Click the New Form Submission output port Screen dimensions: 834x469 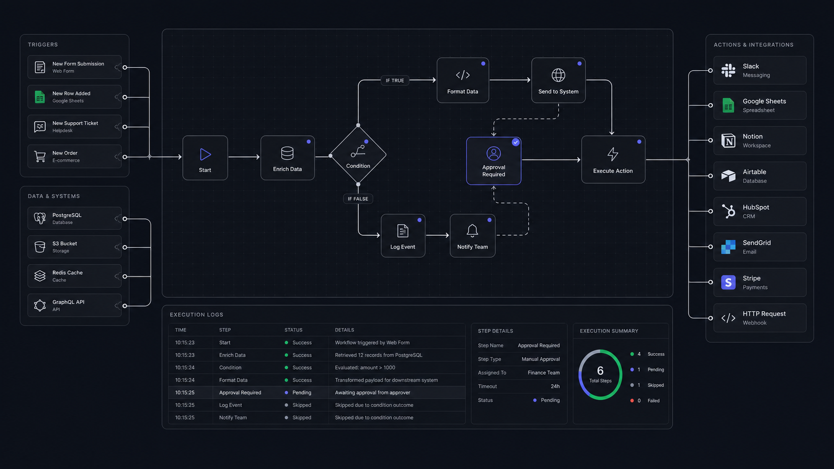[125, 67]
